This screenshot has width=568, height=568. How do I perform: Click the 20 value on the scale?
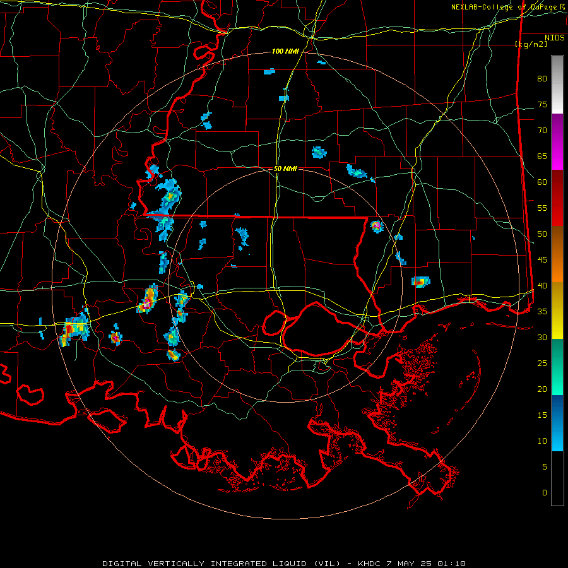pos(542,389)
